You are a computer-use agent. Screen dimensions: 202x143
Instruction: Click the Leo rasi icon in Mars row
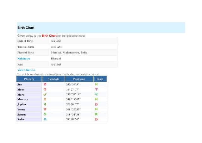pos(96,94)
